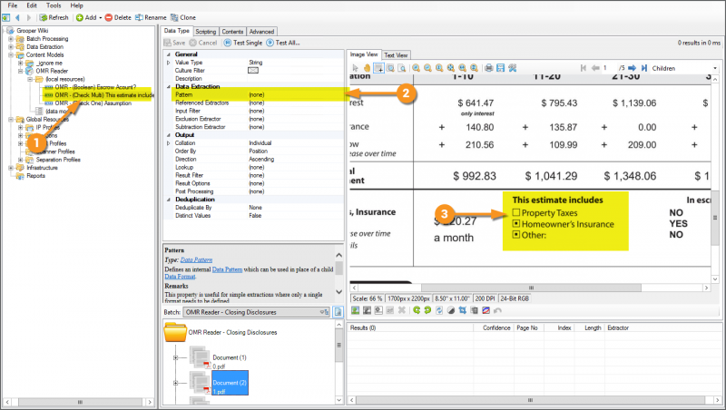Check the Property Taxes checkbox
Screen dimensions: 726x410
tap(515, 213)
